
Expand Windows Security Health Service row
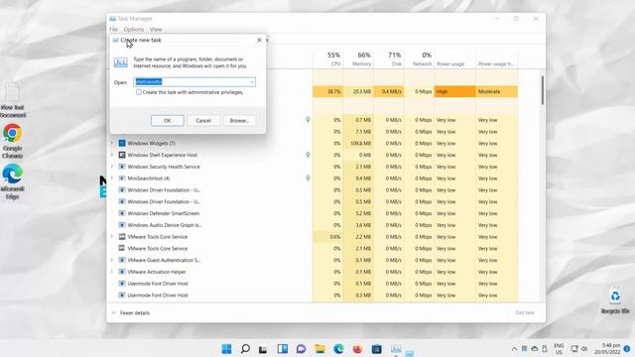click(x=112, y=167)
